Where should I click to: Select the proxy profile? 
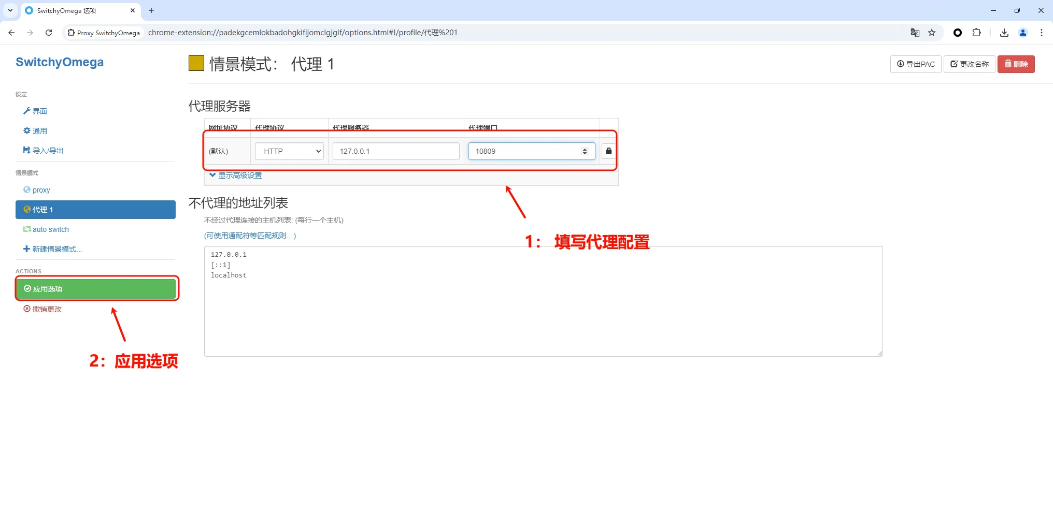point(37,190)
